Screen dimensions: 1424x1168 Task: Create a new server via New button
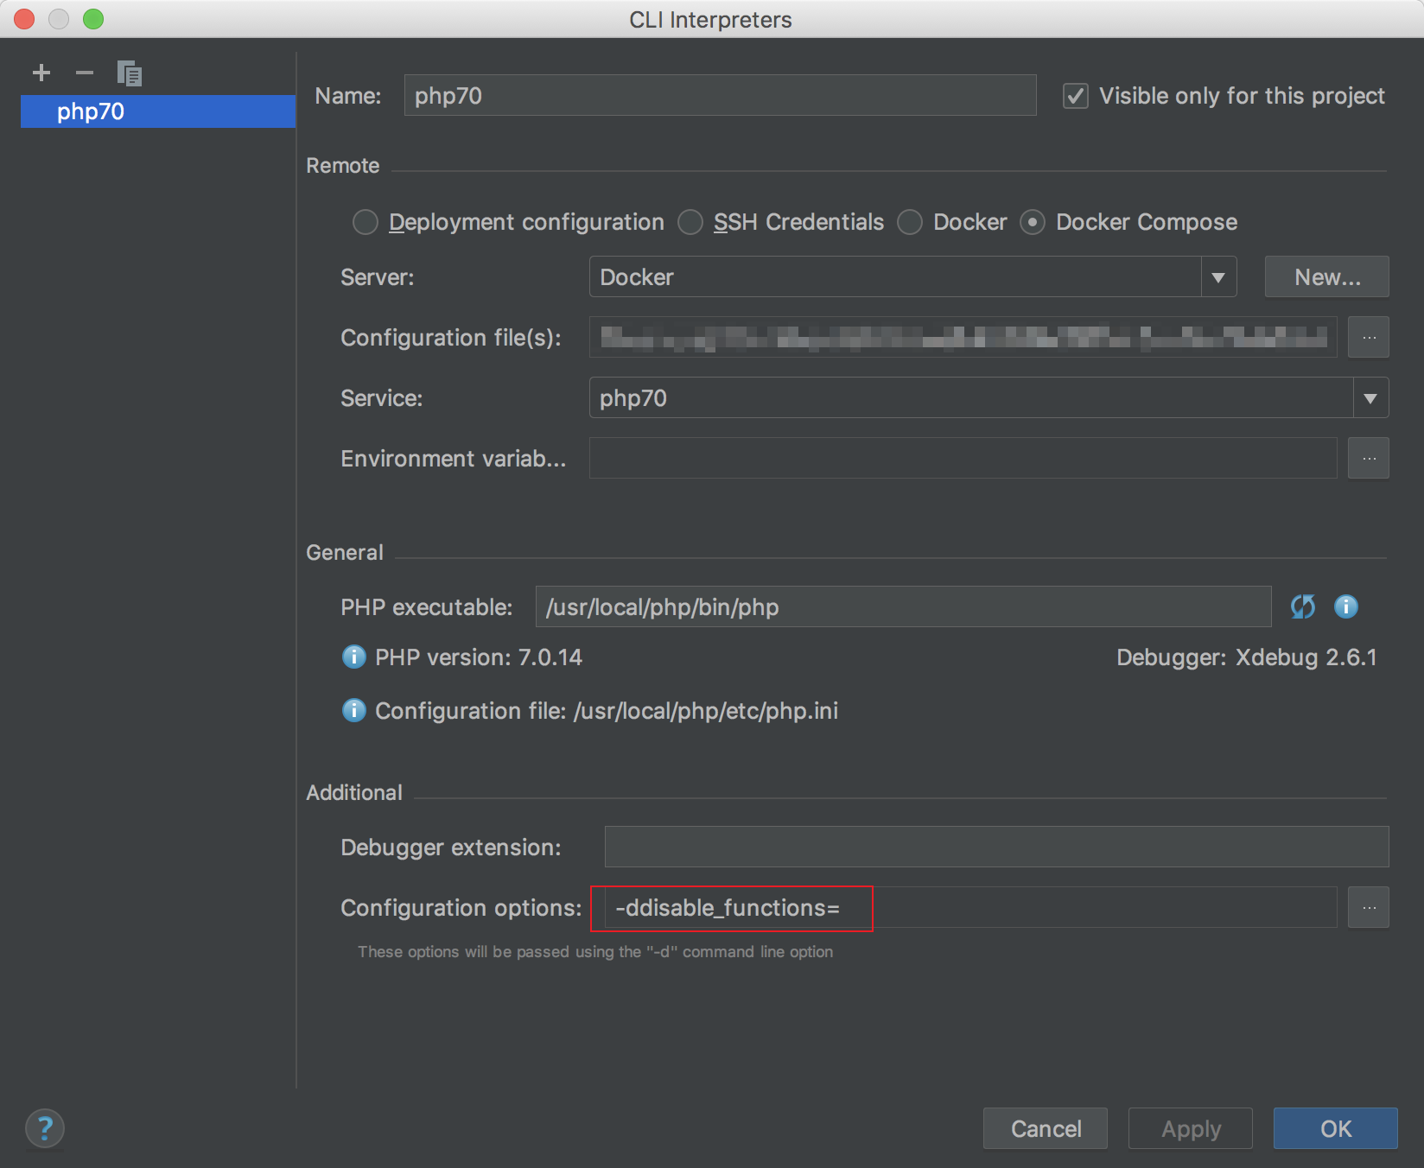[x=1325, y=276]
